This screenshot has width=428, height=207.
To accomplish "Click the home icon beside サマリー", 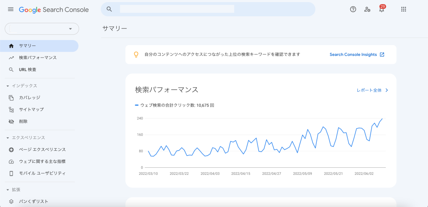I will point(11,46).
